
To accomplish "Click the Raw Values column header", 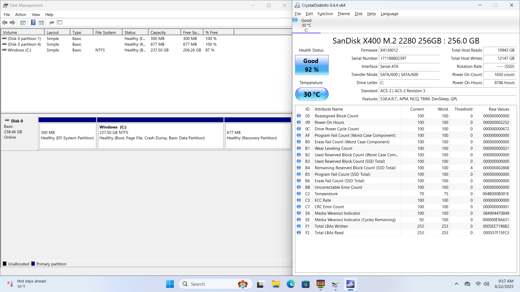I will coord(492,109).
